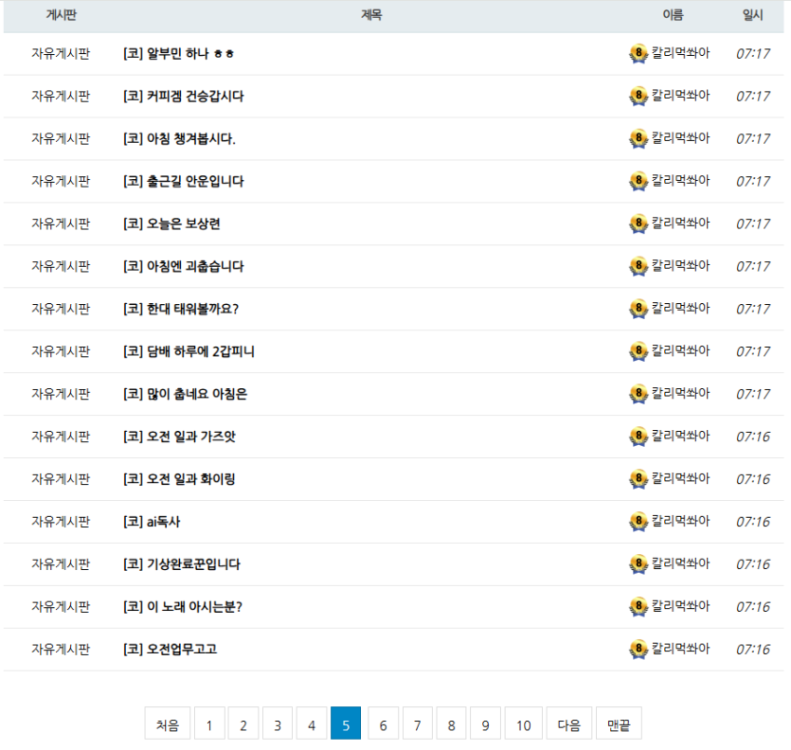This screenshot has width=791, height=750.
Task: Click level medal icon in '오전 일과 가즈앗' row
Action: point(638,437)
